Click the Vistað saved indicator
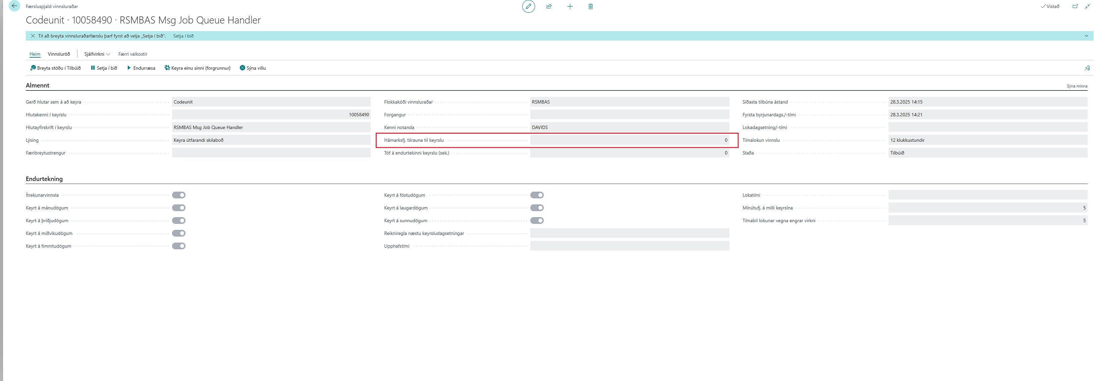Screen dimensions: 1116x381 coord(1050,6)
